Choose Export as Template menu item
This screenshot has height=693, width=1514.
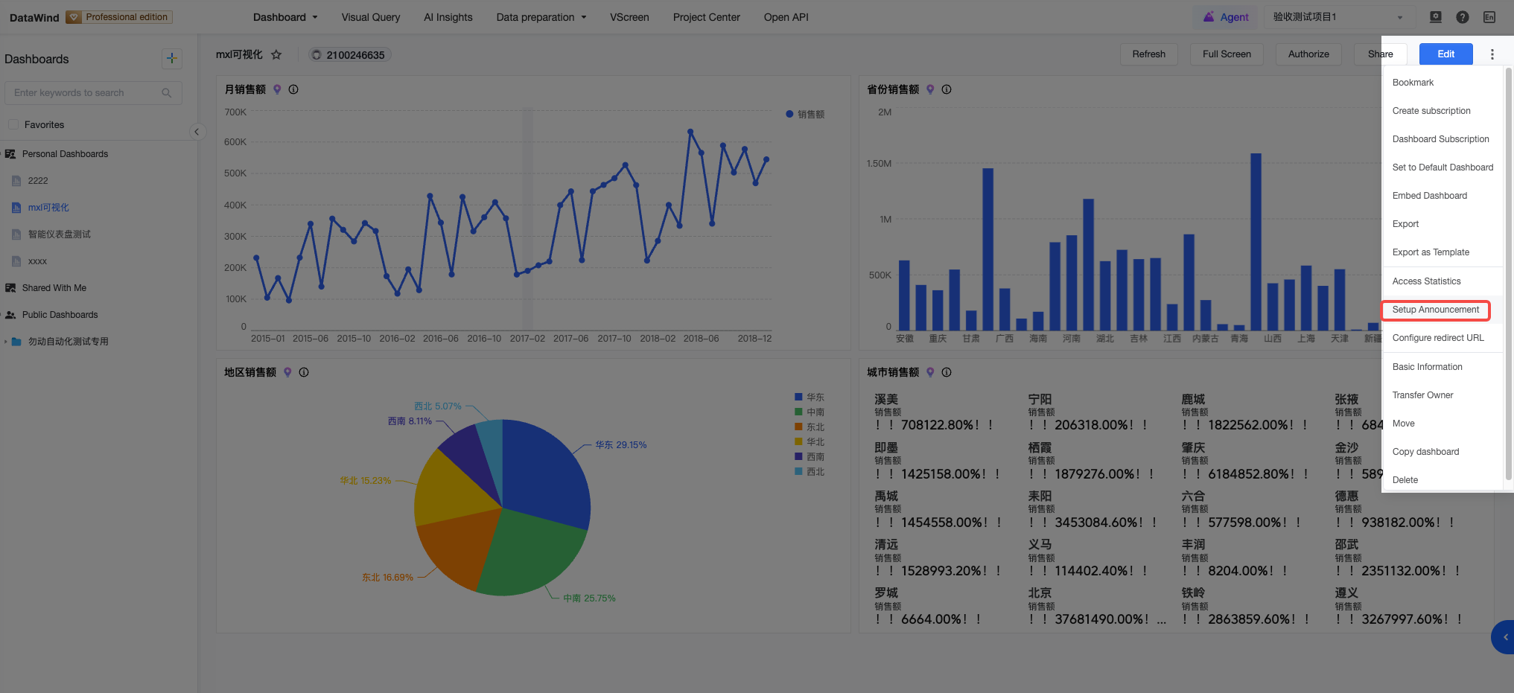(x=1430, y=252)
